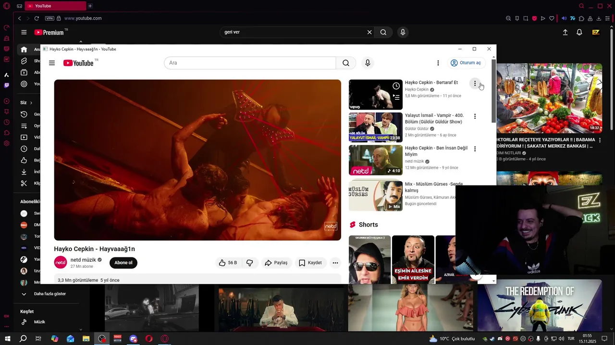Open new browser tab with plus
Viewport: 615px width, 345px height.
click(x=90, y=6)
